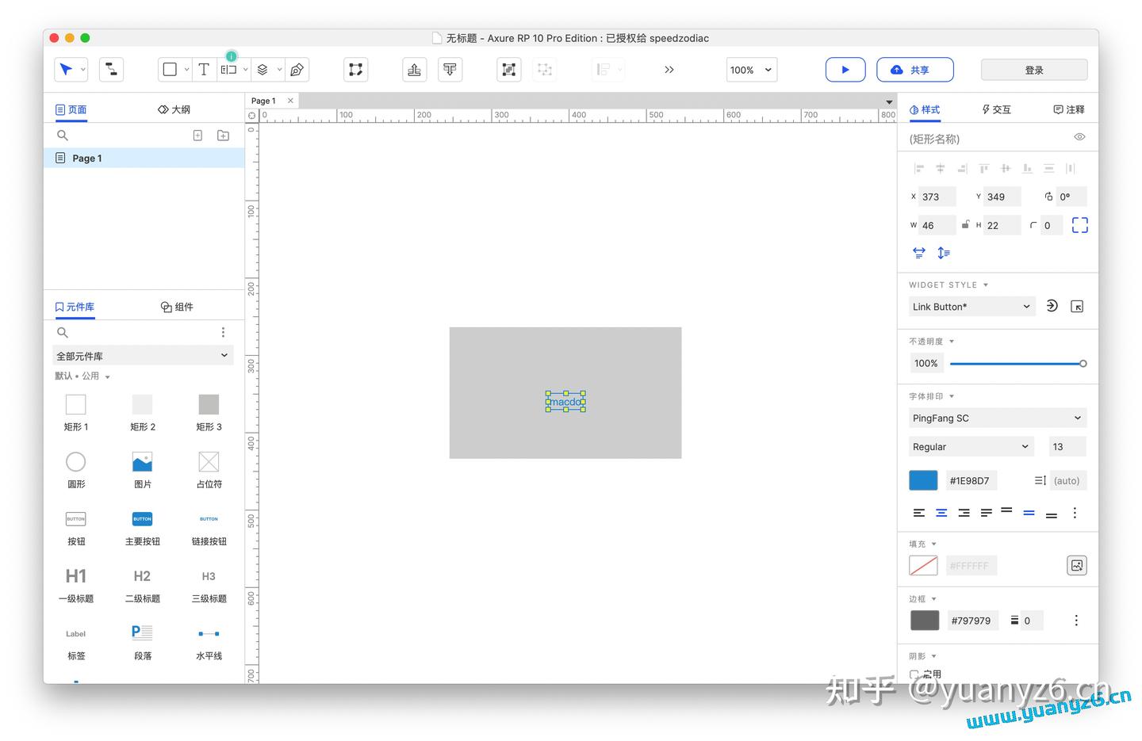This screenshot has width=1142, height=741.
Task: Switch to the 组件 components tab
Action: (x=177, y=307)
